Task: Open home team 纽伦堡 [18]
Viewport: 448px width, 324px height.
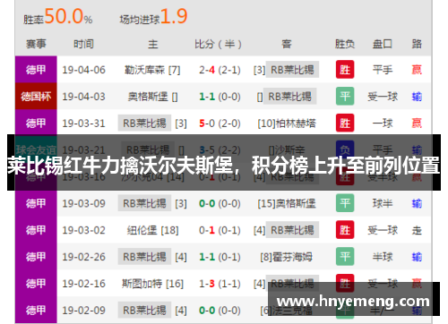Action: point(152,230)
